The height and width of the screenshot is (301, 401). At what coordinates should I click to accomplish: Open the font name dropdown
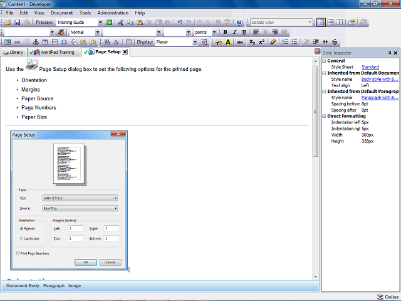(159, 32)
